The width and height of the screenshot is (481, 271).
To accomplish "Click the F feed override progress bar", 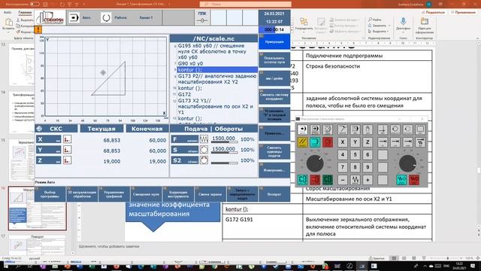I will (224, 142).
